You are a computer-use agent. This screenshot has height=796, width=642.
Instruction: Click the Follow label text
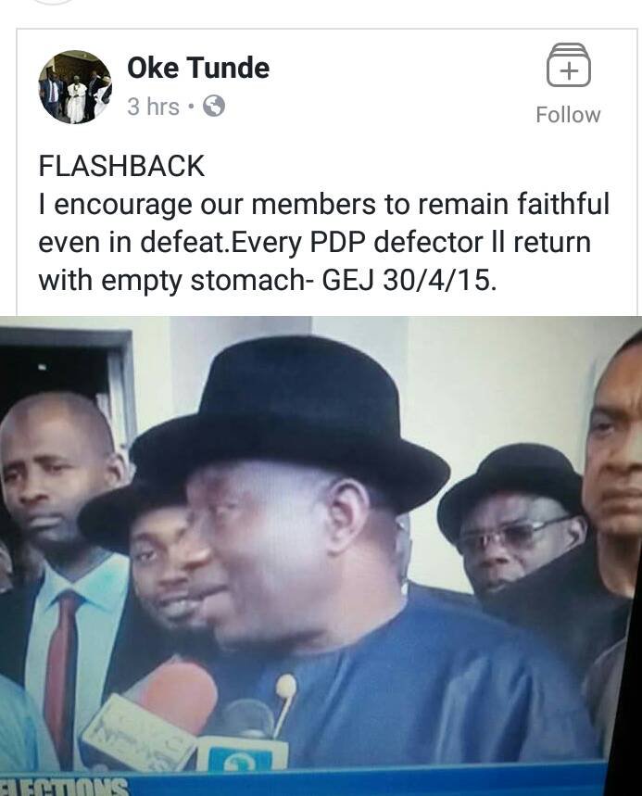coord(568,115)
